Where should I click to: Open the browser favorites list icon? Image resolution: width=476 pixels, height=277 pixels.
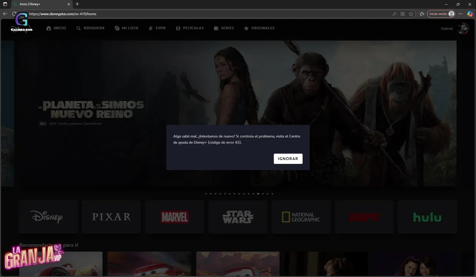click(x=422, y=14)
